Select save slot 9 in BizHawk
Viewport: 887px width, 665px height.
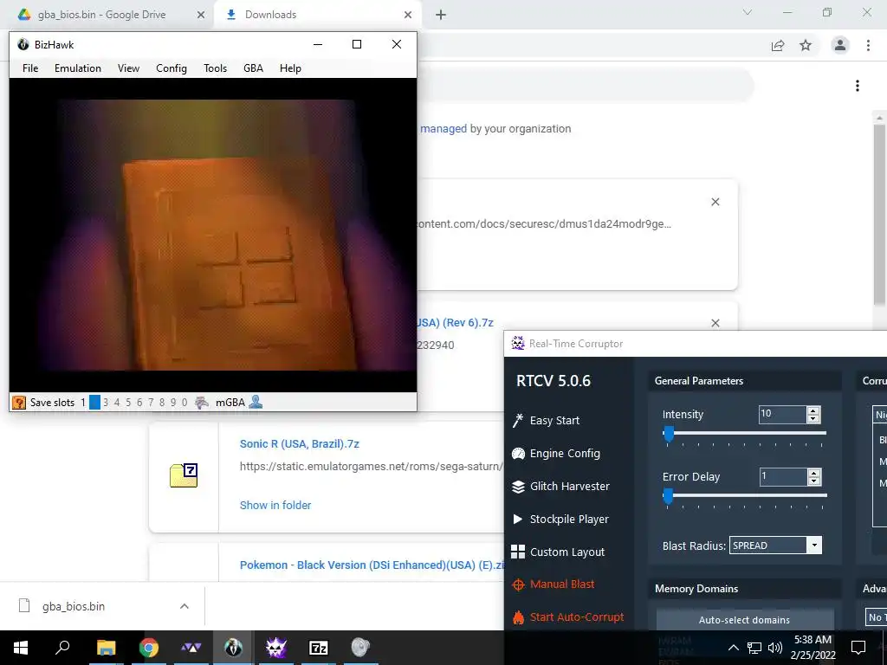pos(173,403)
